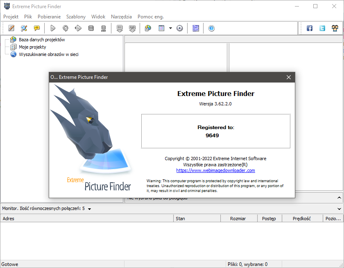Click the blue help question-mark icon
344x268 pixels.
coord(211,28)
